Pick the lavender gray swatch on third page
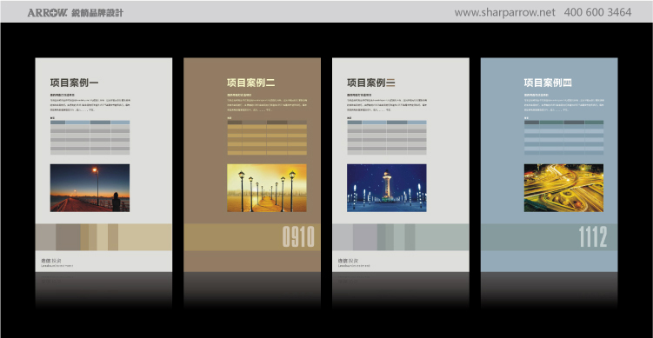653x338 pixels. pos(365,237)
